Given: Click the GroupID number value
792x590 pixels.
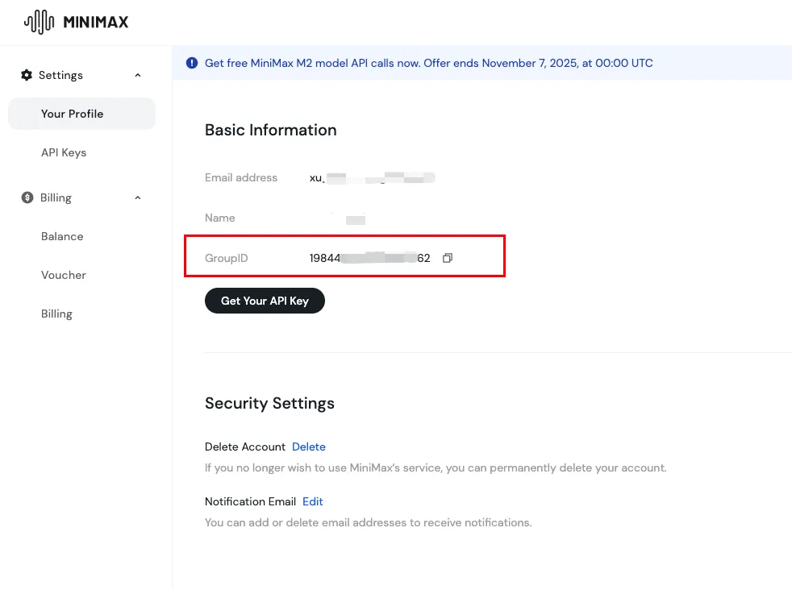Looking at the screenshot, I should click(x=369, y=258).
